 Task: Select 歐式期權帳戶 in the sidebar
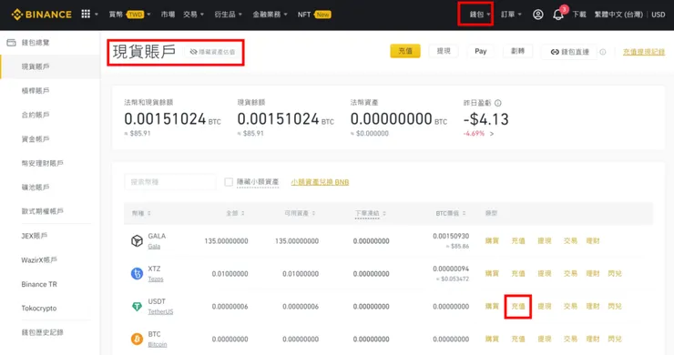click(x=42, y=211)
